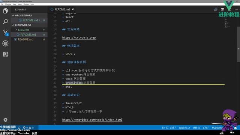Viewport: 240px width, 135px height.
Task: Open the root README.md marked M
Action: pyautogui.click(x=29, y=39)
